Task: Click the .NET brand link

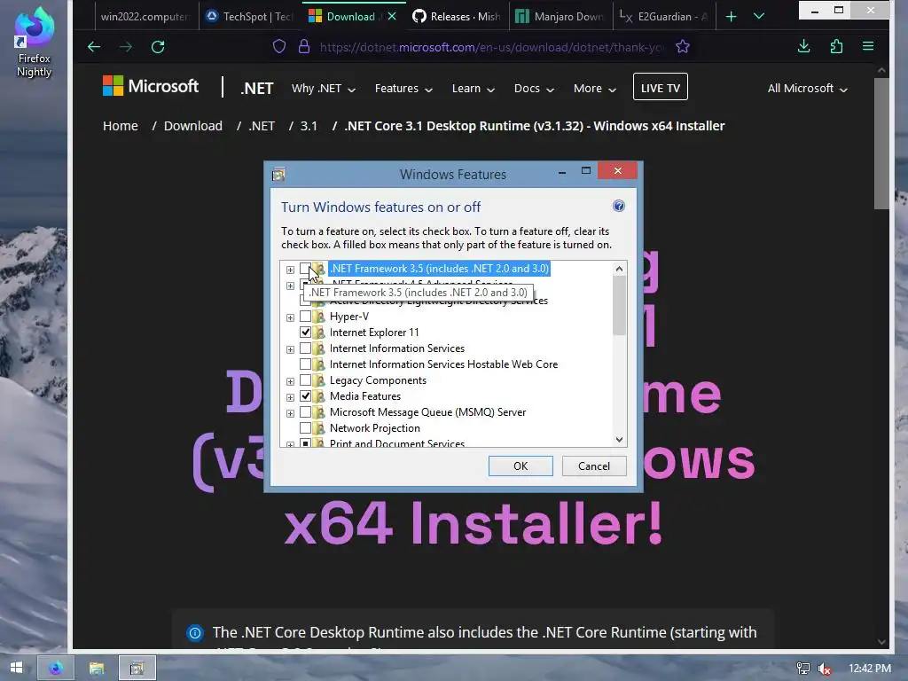Action: pos(256,88)
